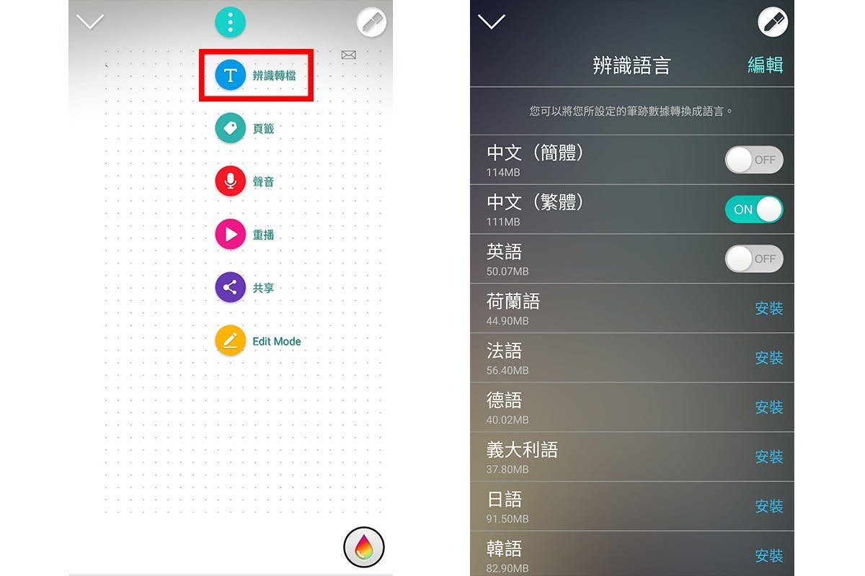Enable the 中文（簡體） toggle switch
The width and height of the screenshot is (865, 576).
tap(754, 160)
